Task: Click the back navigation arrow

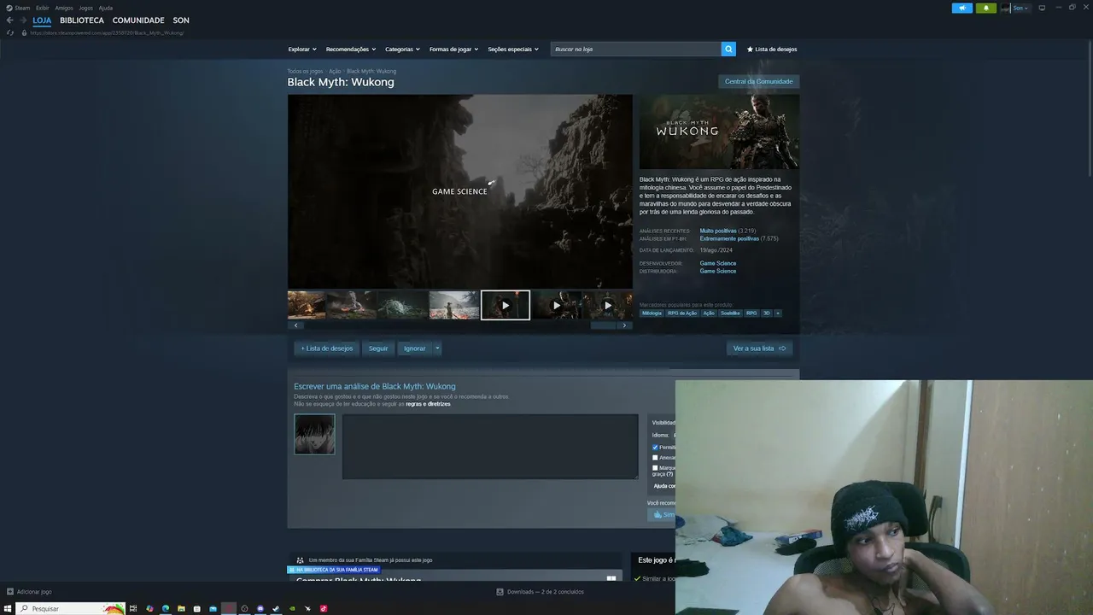Action: pos(9,20)
